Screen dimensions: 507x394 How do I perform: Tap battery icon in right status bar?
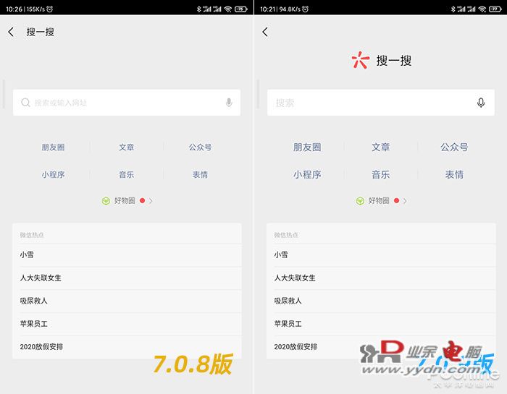pos(495,9)
